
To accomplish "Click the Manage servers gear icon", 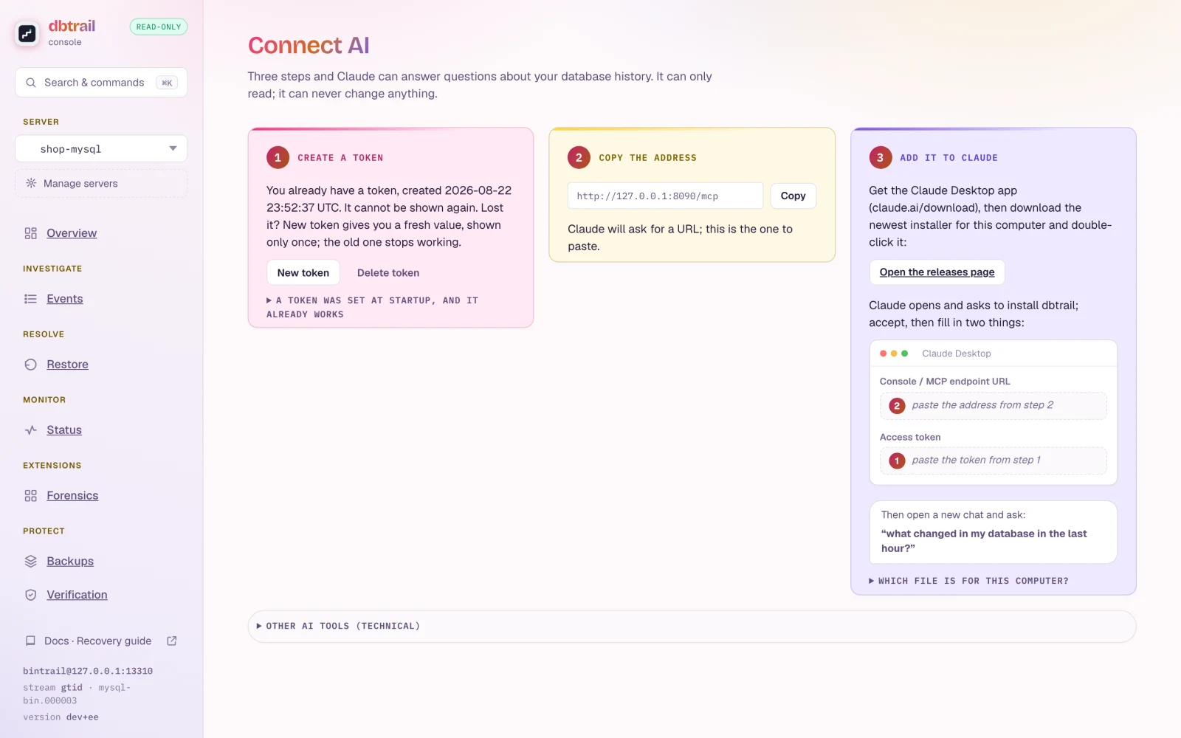I will coord(31,183).
